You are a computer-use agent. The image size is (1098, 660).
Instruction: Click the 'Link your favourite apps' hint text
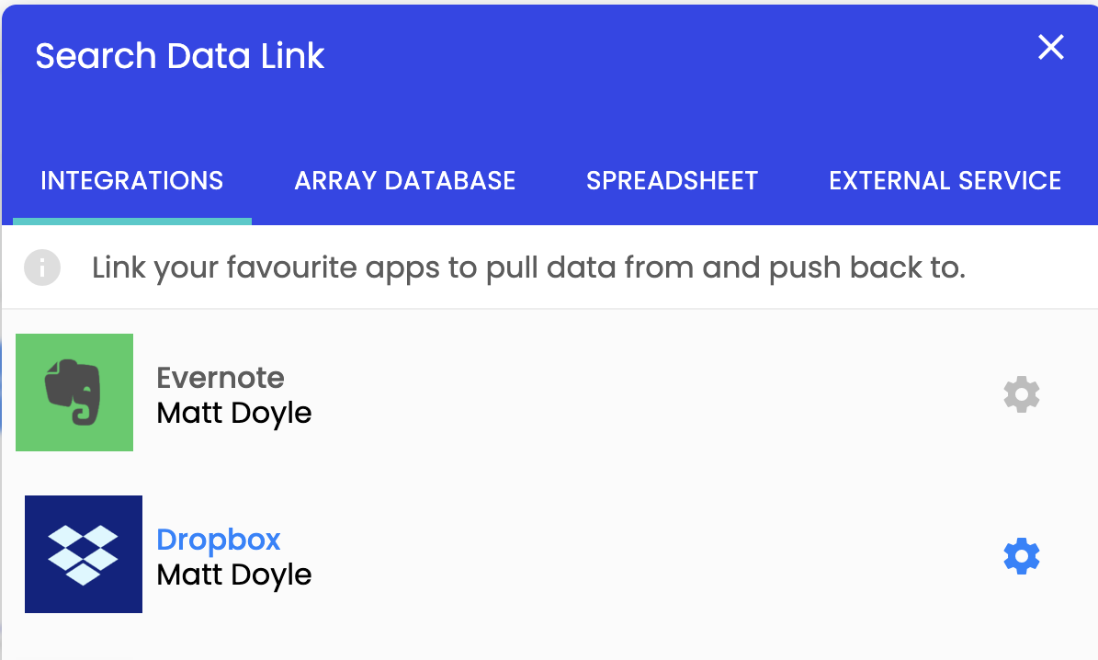528,267
